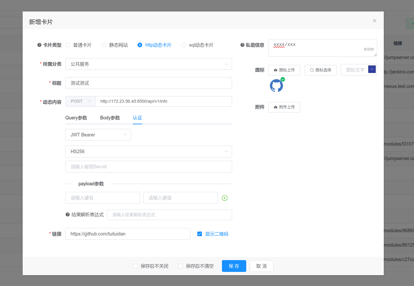Click the 附件上传 attachment upload button
Image resolution: width=414 pixels, height=286 pixels.
tap(284, 107)
